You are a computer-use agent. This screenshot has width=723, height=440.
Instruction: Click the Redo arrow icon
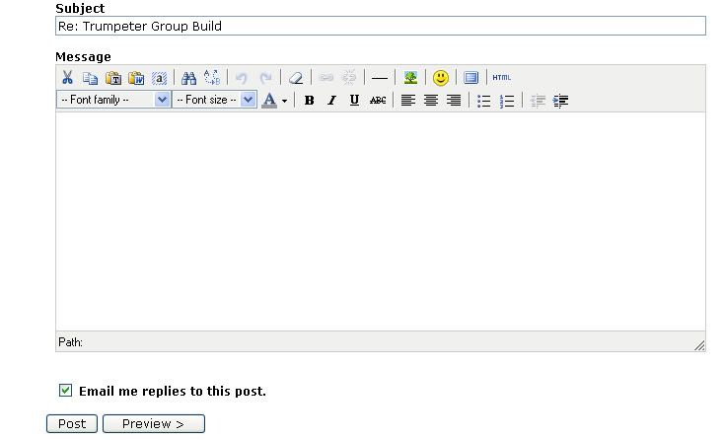click(265, 78)
